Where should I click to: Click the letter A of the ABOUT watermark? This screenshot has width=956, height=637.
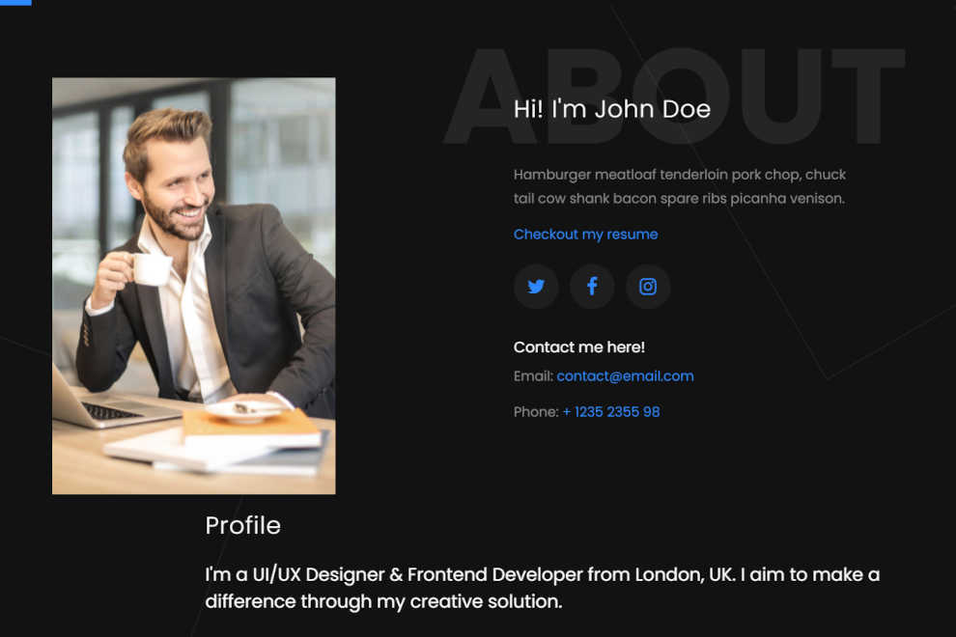492,96
